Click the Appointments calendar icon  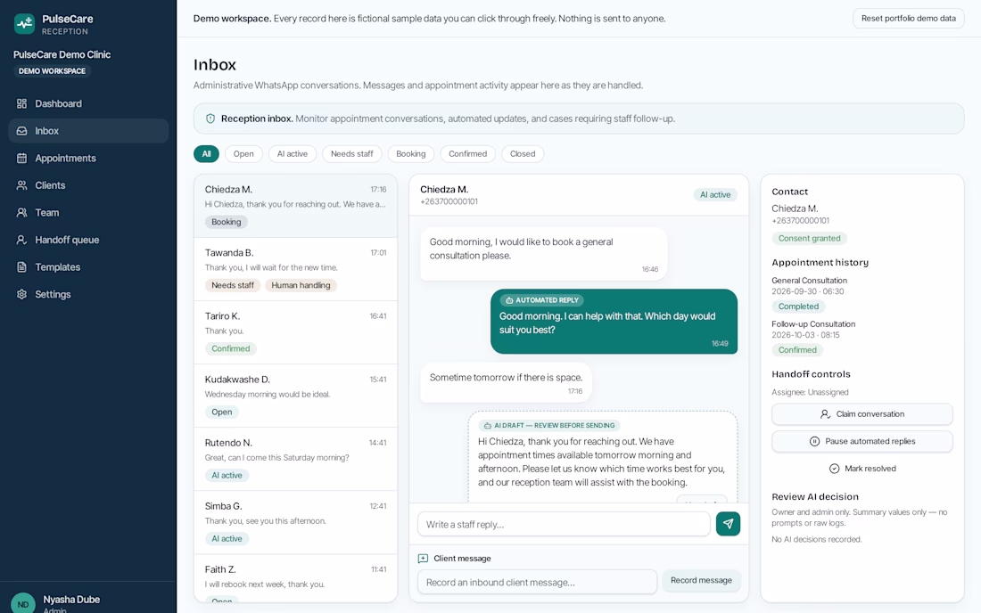(22, 158)
